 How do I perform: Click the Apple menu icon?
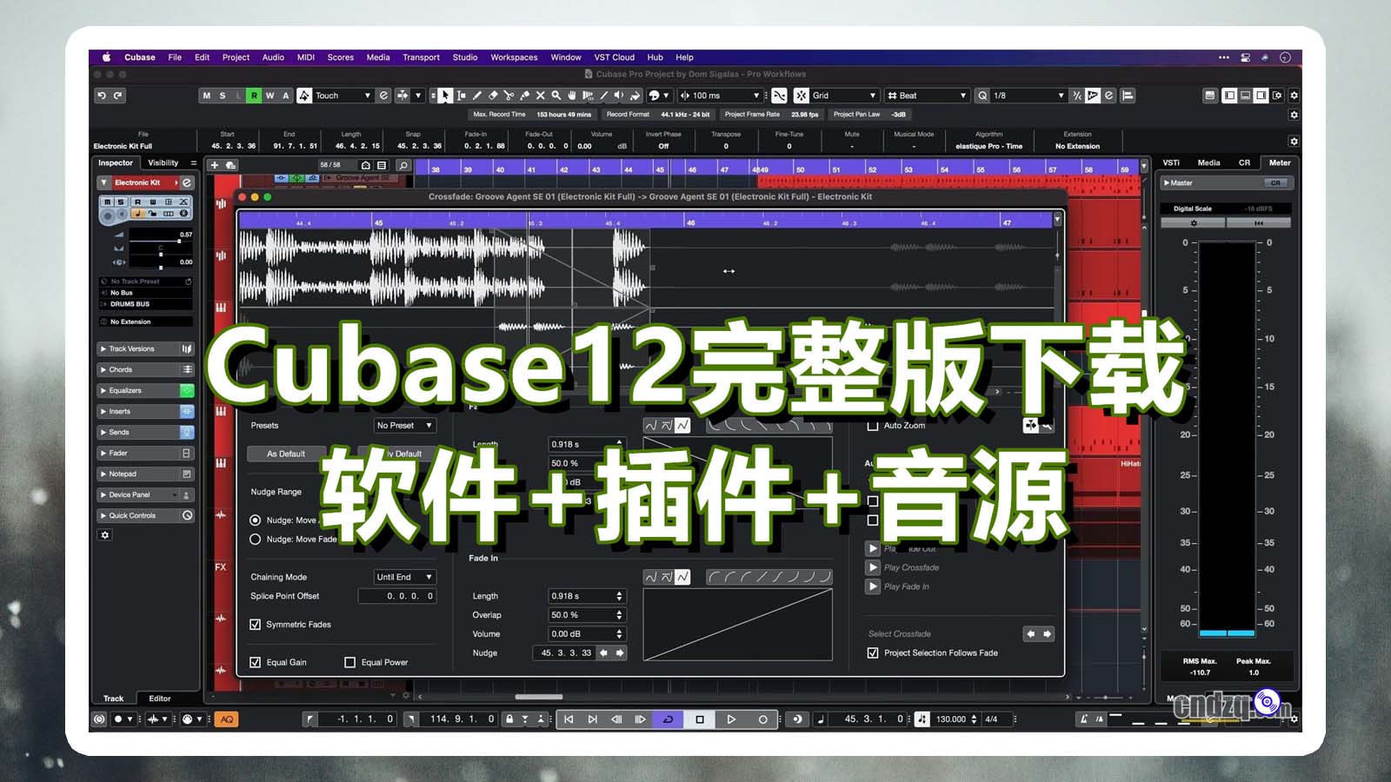106,57
